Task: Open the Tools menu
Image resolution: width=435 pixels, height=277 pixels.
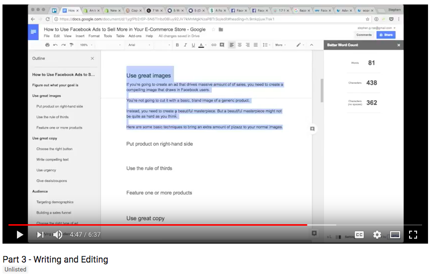Action: (x=108, y=36)
